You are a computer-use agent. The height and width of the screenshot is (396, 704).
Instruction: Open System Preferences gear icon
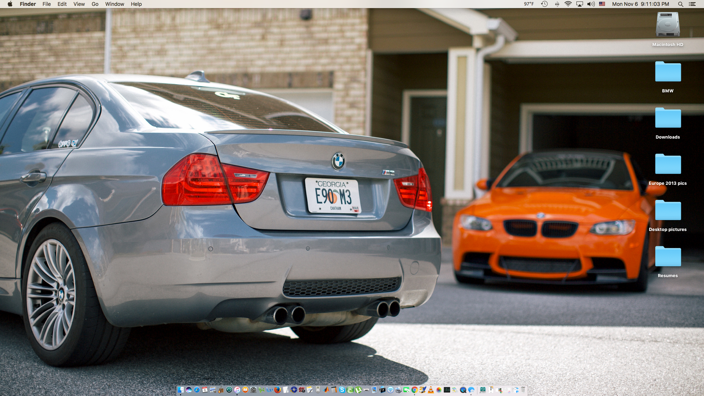coord(253,390)
